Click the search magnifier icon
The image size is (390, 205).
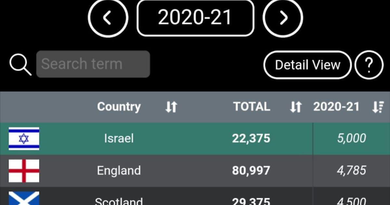[x=20, y=64]
